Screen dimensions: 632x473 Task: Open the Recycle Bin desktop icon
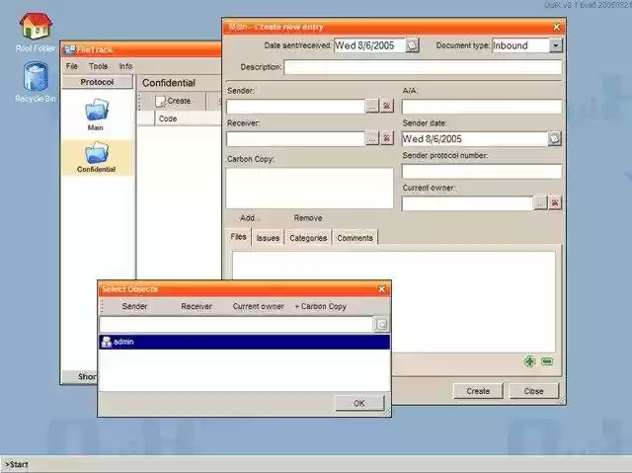36,77
